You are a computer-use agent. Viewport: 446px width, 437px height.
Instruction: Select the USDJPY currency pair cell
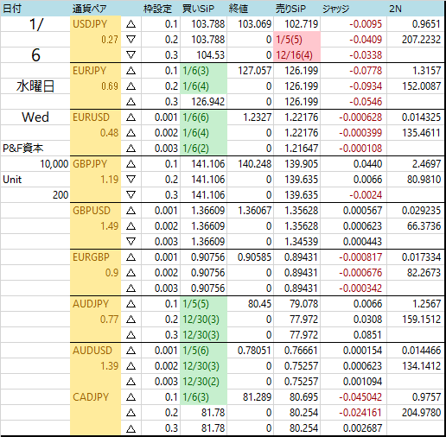click(95, 24)
